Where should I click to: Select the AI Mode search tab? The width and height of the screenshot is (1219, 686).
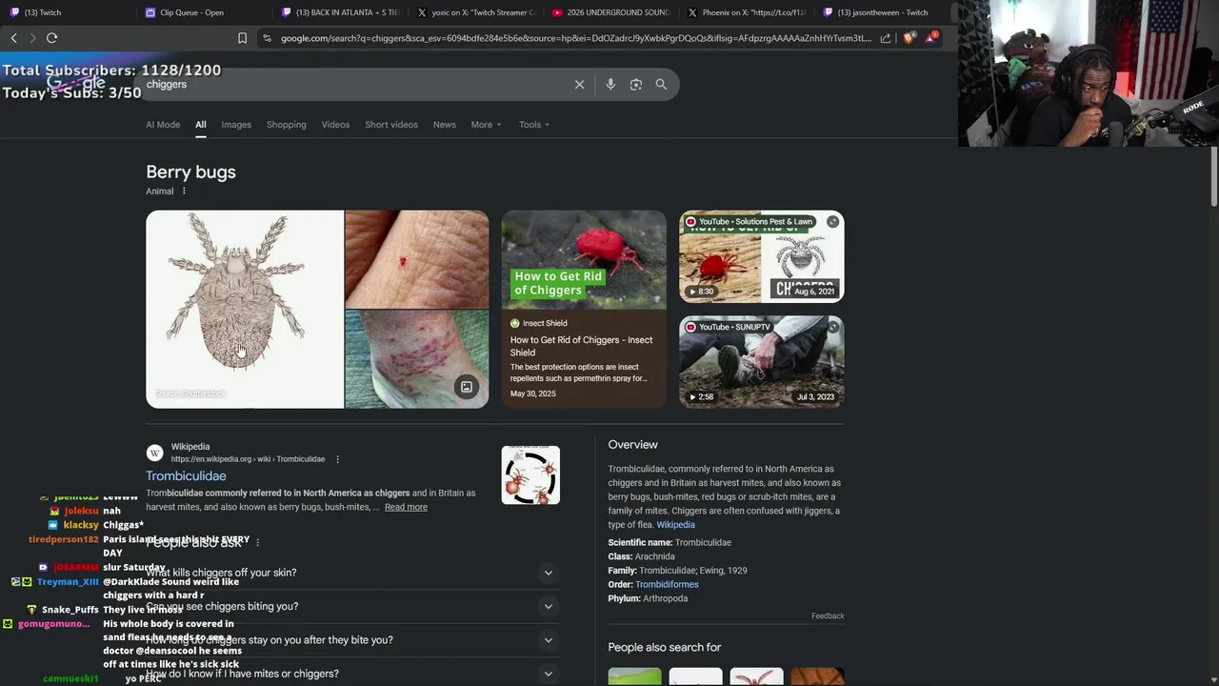pos(163,125)
